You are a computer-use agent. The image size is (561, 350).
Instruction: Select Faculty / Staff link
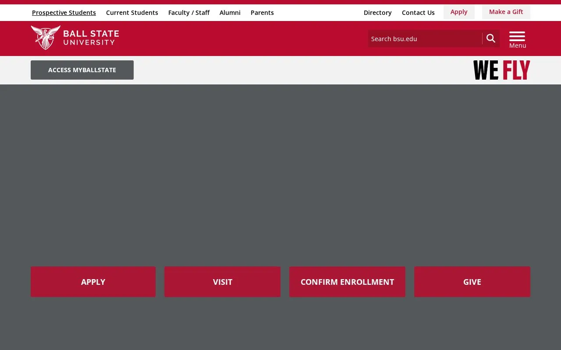189,13
